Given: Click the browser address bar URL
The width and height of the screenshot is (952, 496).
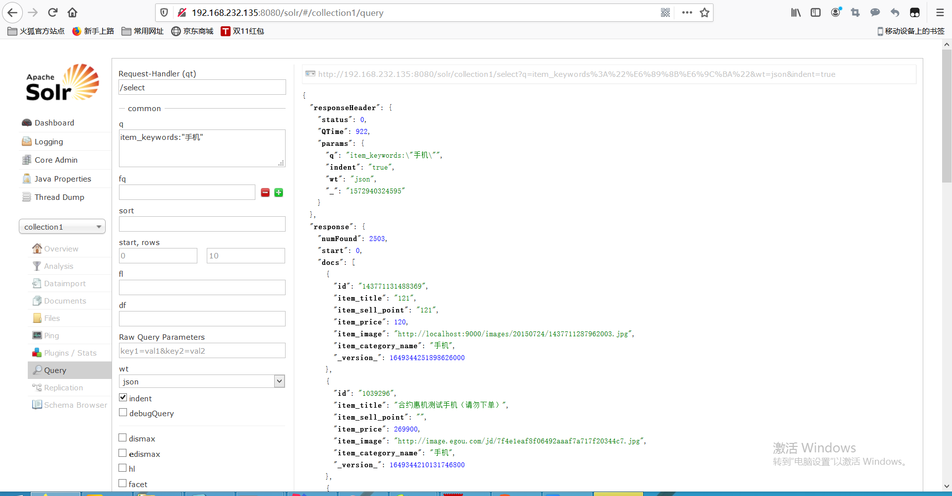Looking at the screenshot, I should click(288, 13).
